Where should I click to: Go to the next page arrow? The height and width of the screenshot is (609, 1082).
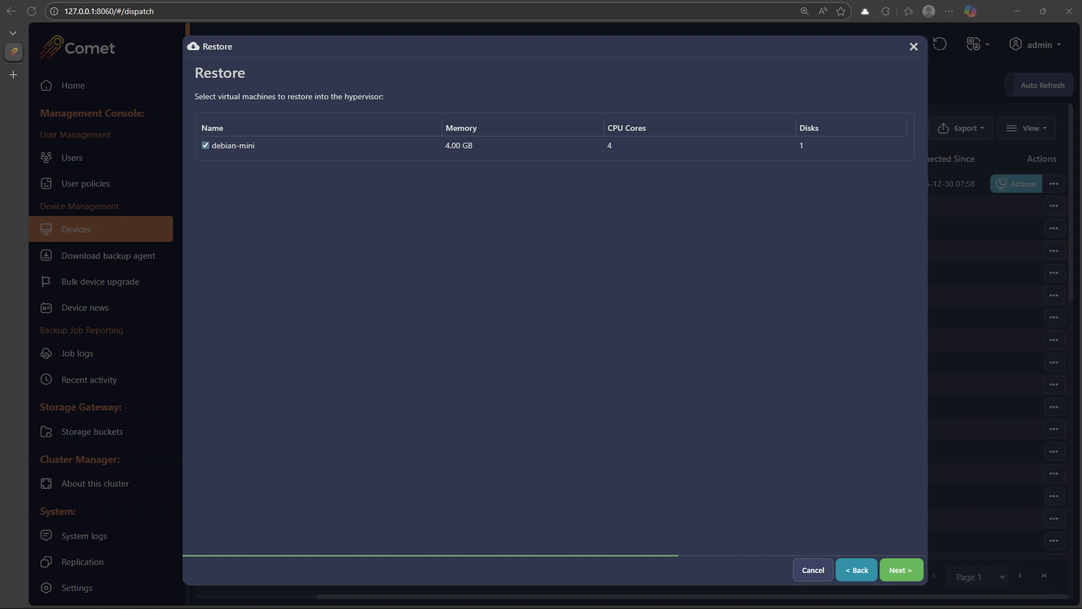(1020, 576)
